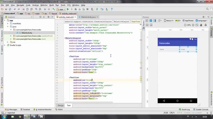This screenshot has width=213, height=119.
Task: Open the app run configuration dropdown
Action: 61,9
